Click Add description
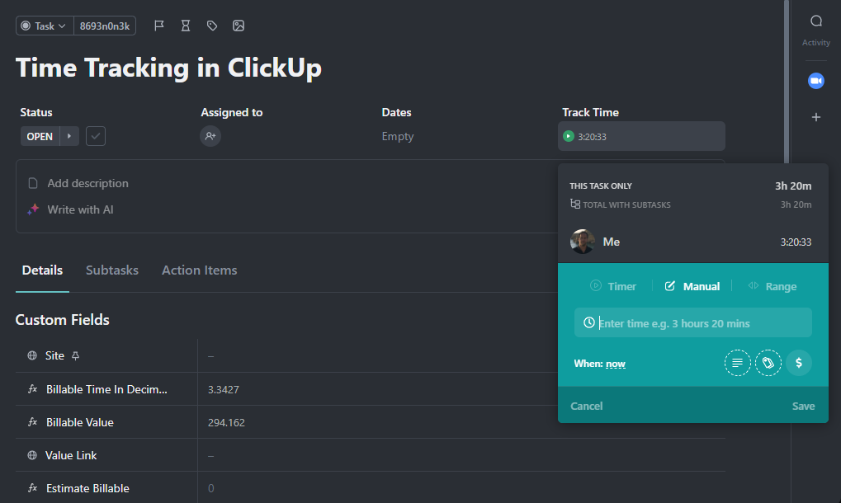Image resolution: width=841 pixels, height=503 pixels. click(88, 183)
